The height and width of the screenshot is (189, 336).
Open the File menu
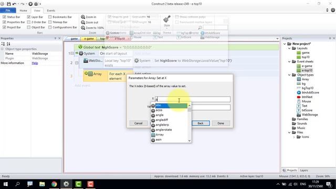(8, 10)
